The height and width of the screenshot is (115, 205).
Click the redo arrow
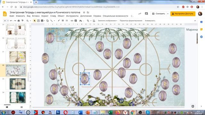(x=15, y=21)
